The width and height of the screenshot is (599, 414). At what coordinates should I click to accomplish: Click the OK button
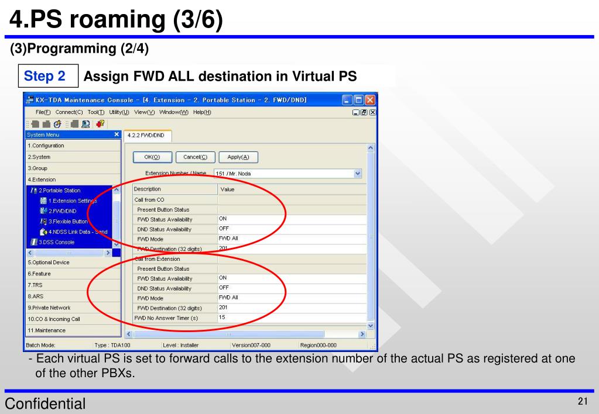[152, 157]
